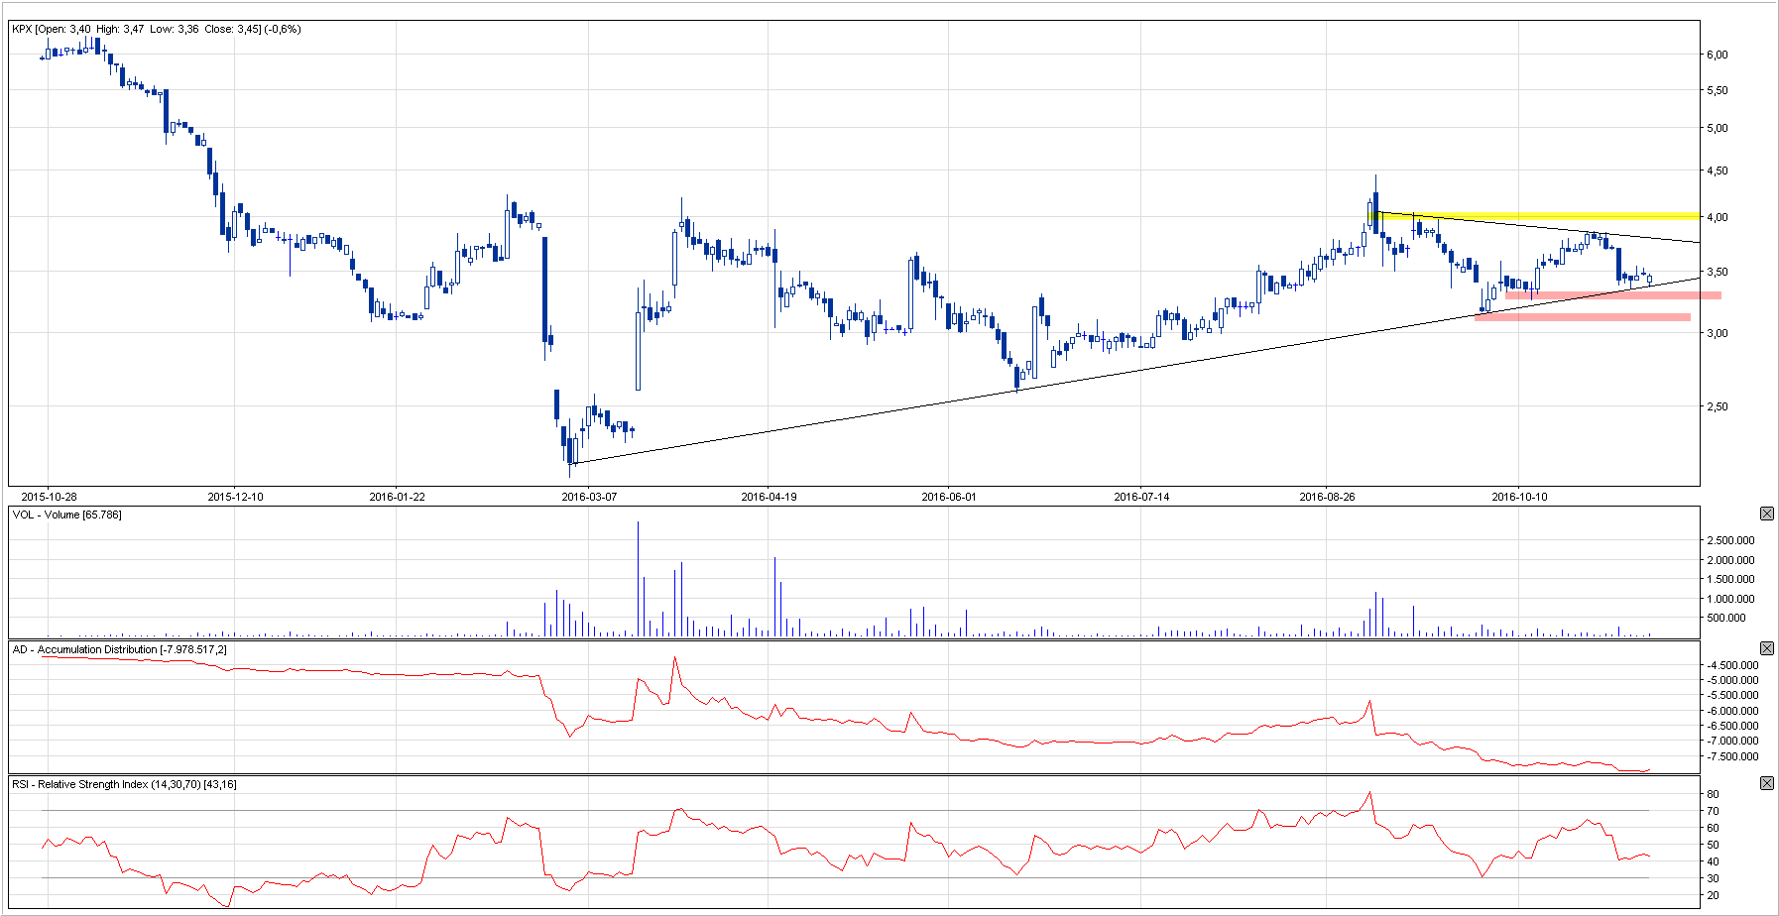The width and height of the screenshot is (1779, 916).
Task: Close the VOL Volume indicator panel
Action: click(x=1766, y=514)
